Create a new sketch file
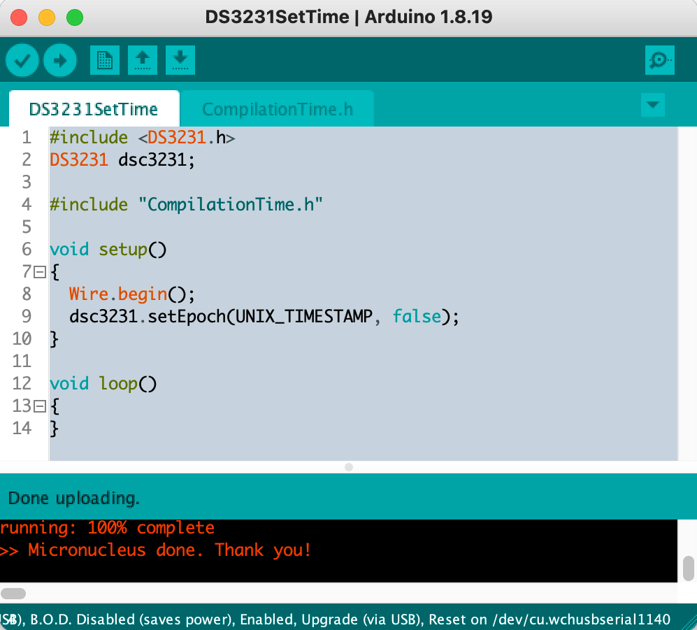 104,60
